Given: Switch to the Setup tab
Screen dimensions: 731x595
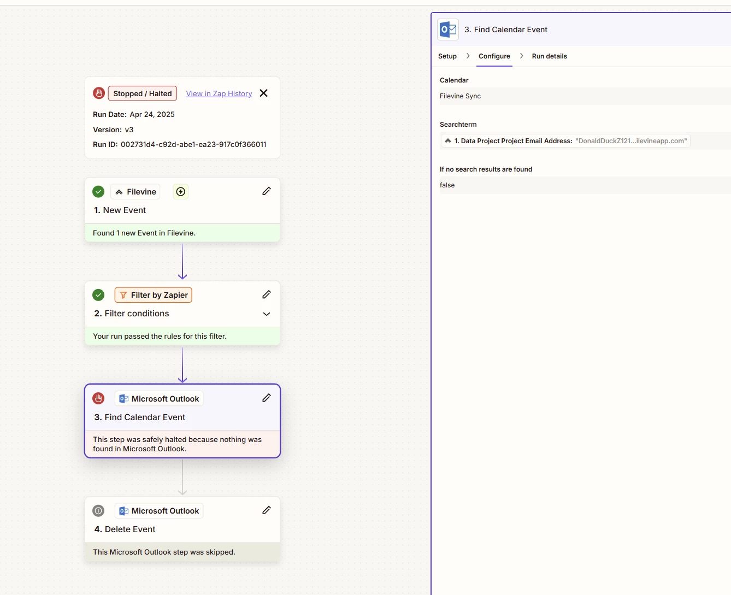Looking at the screenshot, I should [x=447, y=56].
